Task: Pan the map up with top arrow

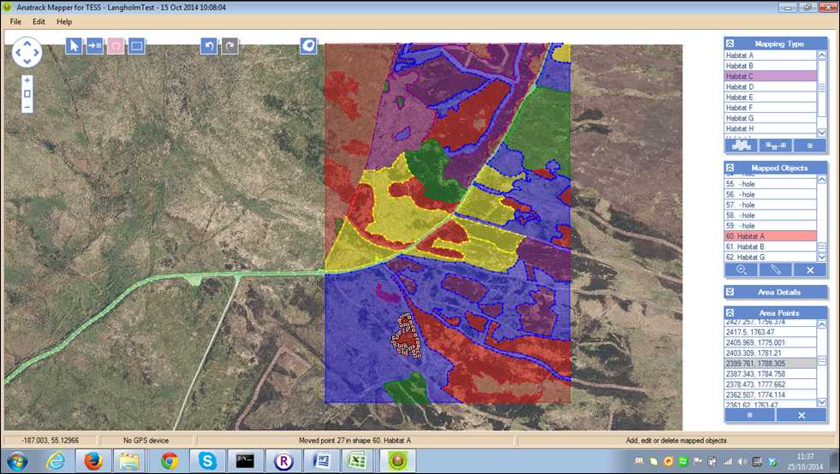Action: click(27, 43)
